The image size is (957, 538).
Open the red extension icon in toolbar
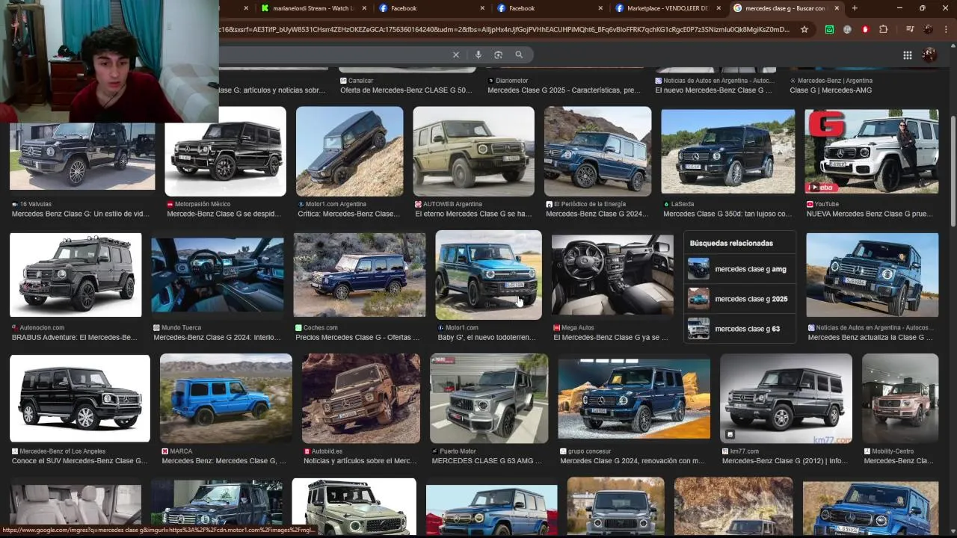click(x=865, y=29)
